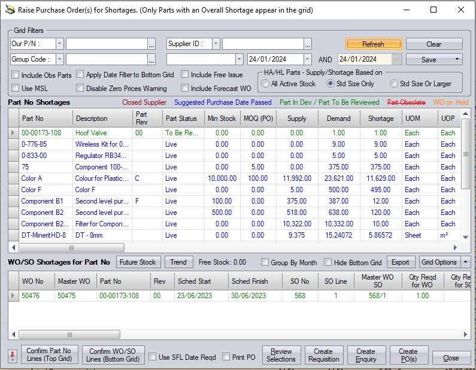476x370 pixels.
Task: Click the red pin icon at bottom left
Action: [13, 355]
